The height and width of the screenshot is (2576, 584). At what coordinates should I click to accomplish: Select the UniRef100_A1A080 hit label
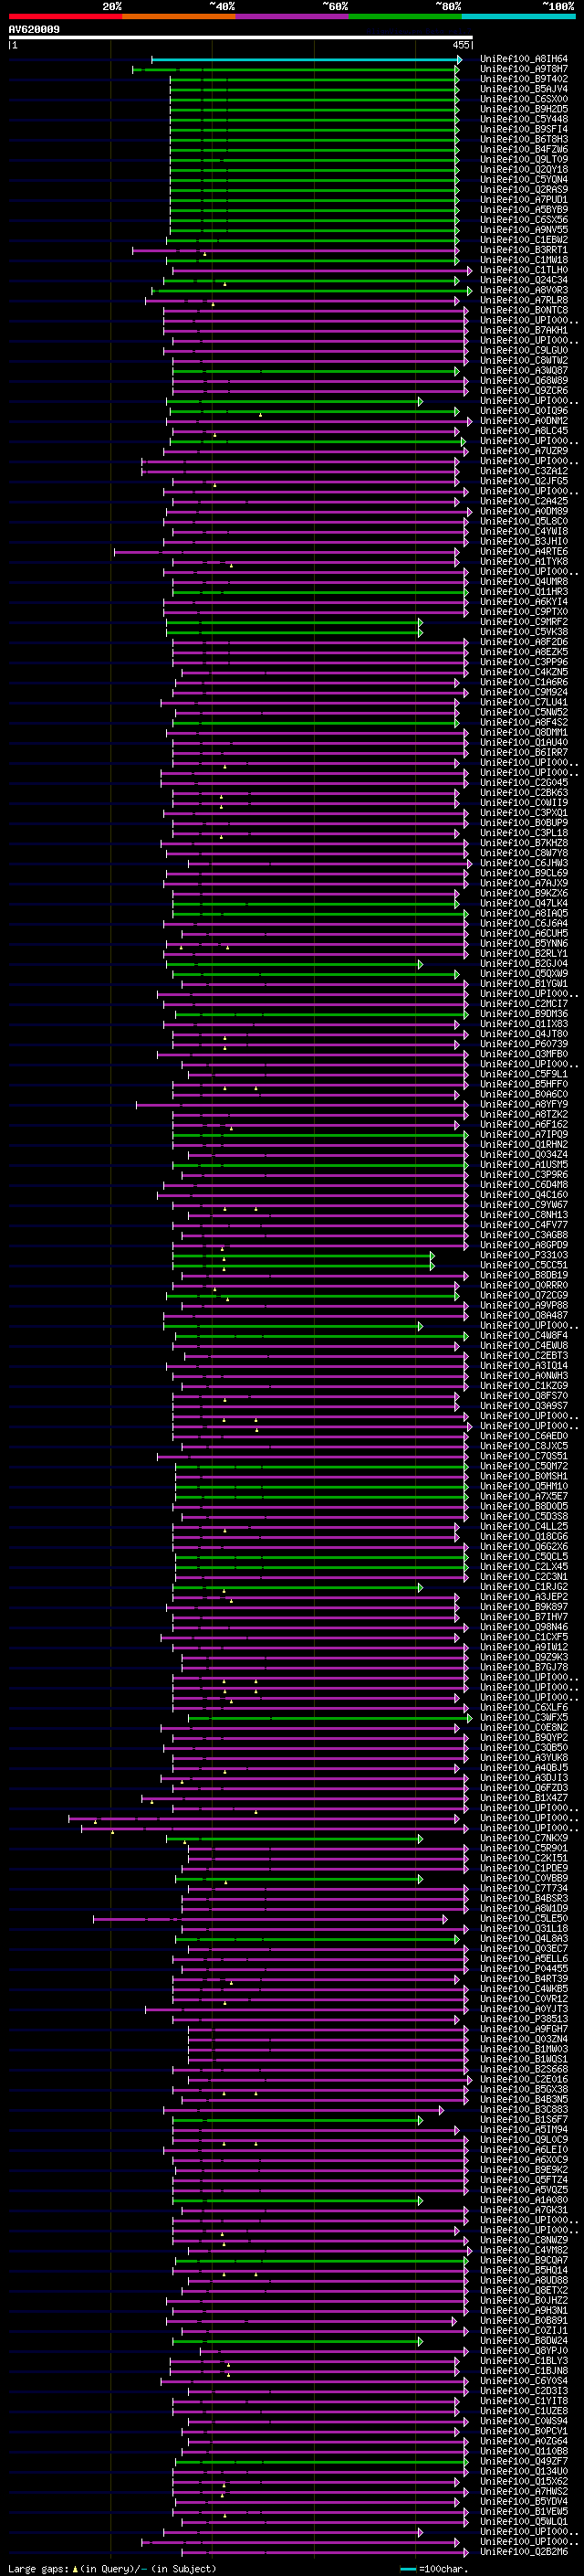coord(523,2200)
